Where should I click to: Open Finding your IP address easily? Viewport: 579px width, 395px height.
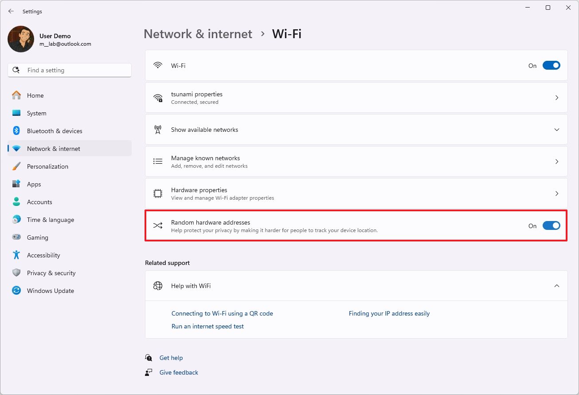pyautogui.click(x=389, y=313)
